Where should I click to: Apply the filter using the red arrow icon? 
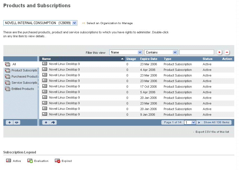(220, 52)
